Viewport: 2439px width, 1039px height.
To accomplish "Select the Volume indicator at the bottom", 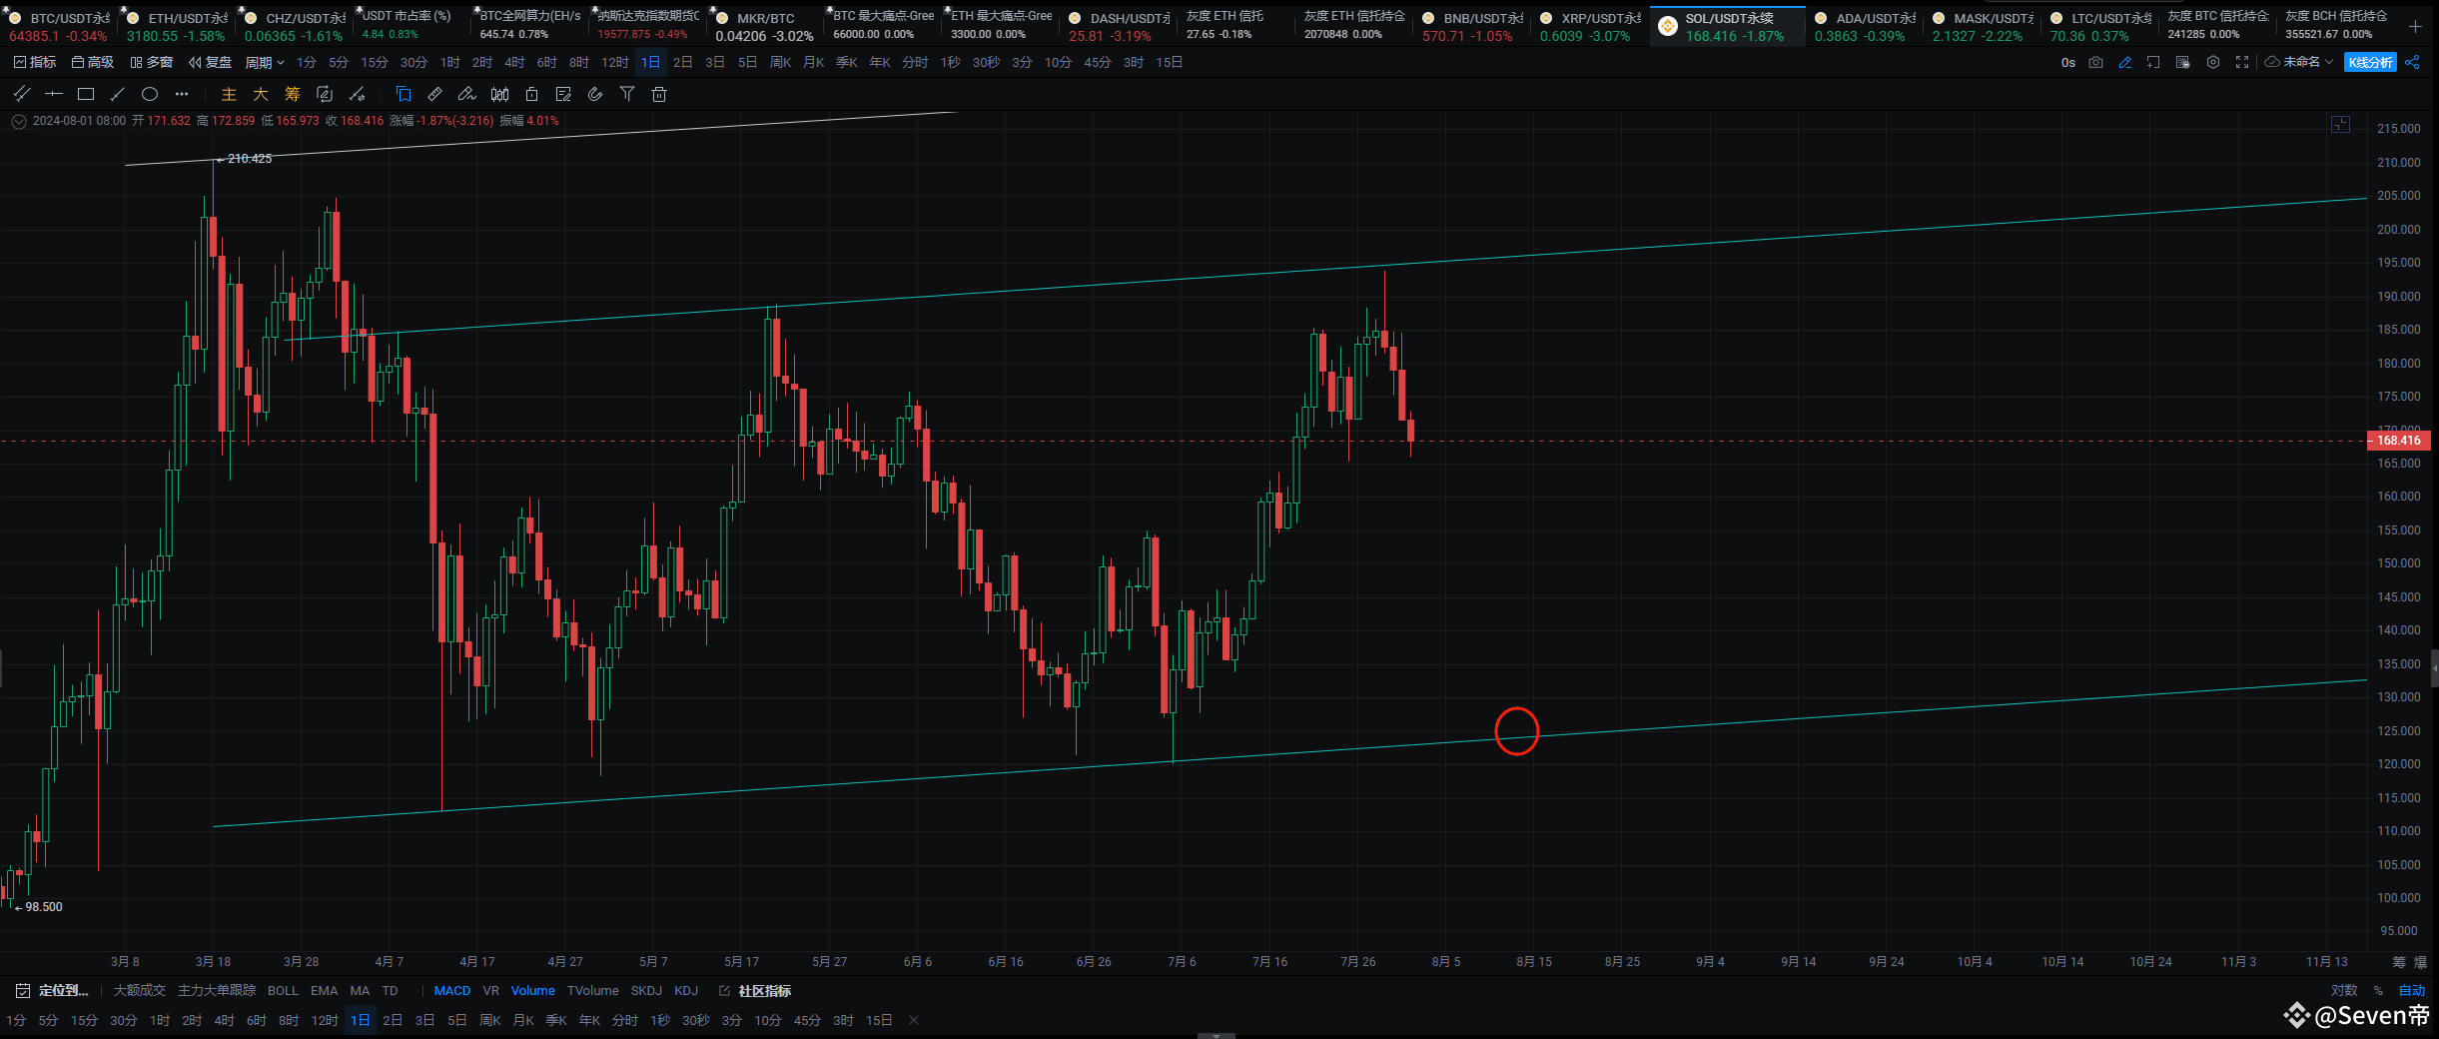I will pos(533,990).
